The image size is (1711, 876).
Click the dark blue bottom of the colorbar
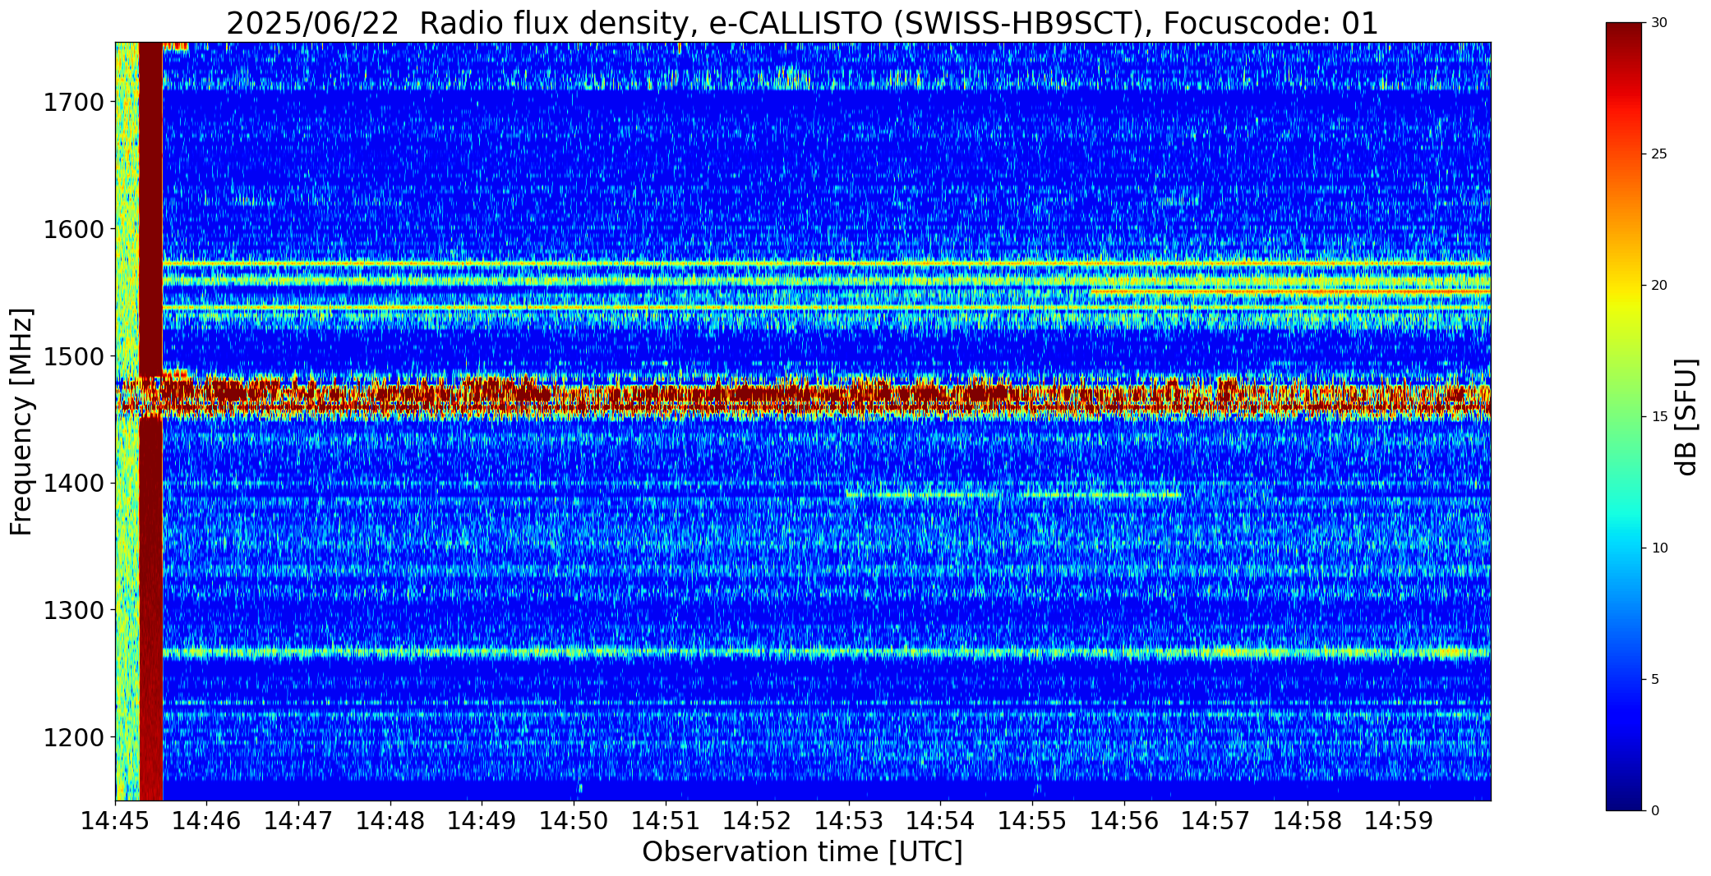pyautogui.click(x=1626, y=796)
